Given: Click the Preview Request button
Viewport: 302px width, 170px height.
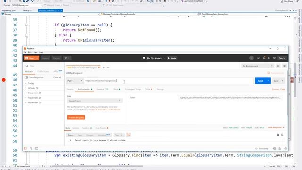Looking at the screenshot, I should [x=76, y=118].
